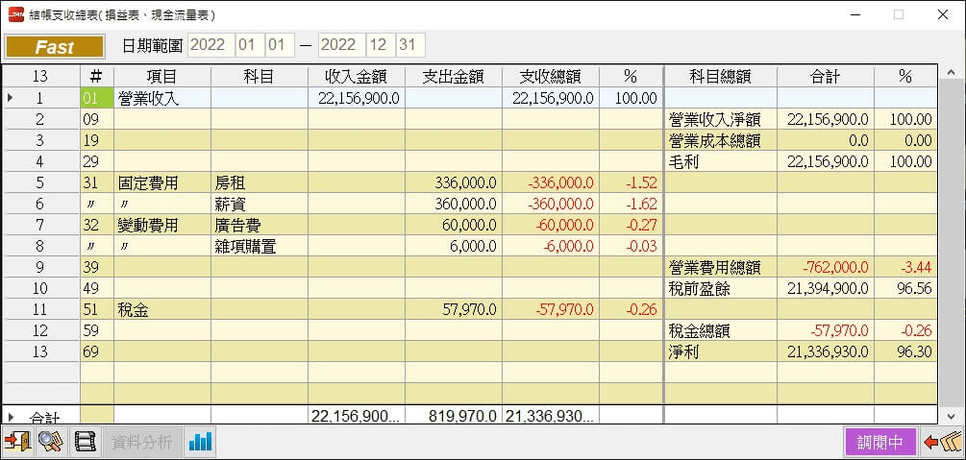
Task: Click the row 1 selector arrow
Action: click(10, 98)
